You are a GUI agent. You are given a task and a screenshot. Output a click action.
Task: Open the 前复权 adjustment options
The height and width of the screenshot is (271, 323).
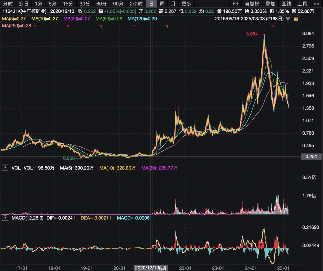point(252,4)
